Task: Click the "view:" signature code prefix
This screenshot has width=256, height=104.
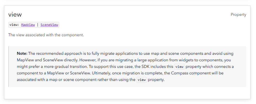Action: coord(14,25)
